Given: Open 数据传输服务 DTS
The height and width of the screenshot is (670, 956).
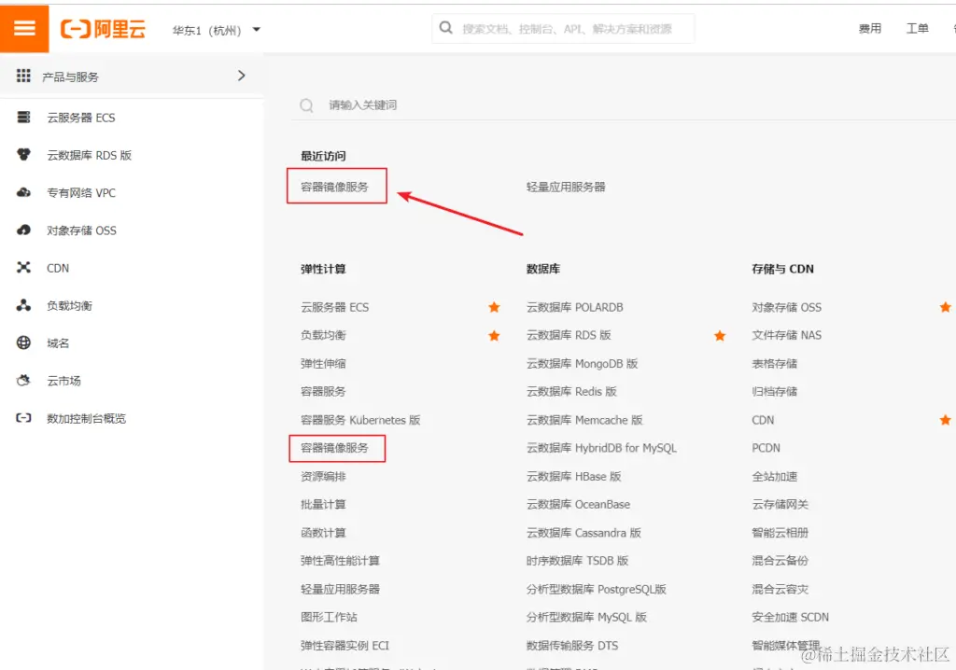Looking at the screenshot, I should (x=572, y=646).
